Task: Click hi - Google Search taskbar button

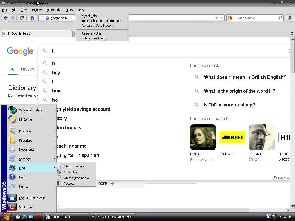Action: 112,217
